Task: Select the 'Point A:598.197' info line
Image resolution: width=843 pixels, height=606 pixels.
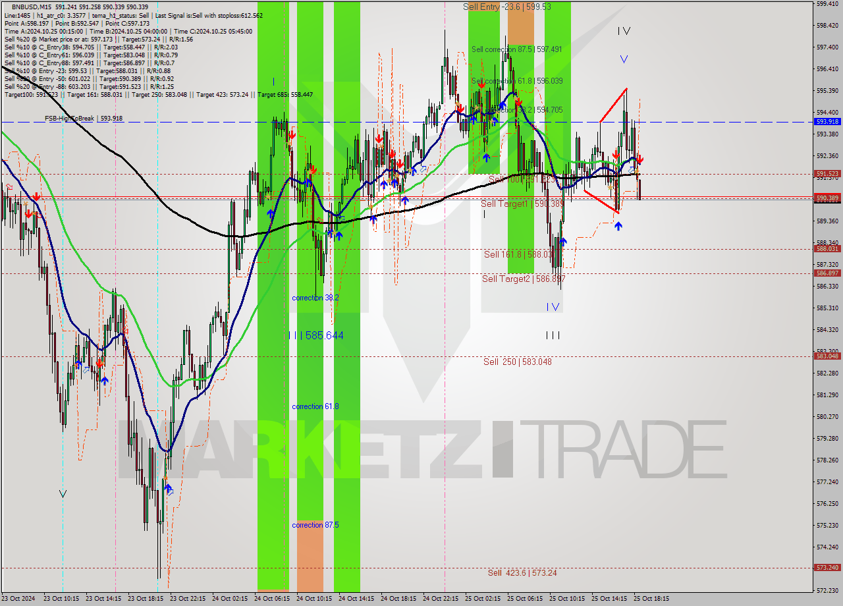Action: pyautogui.click(x=77, y=23)
